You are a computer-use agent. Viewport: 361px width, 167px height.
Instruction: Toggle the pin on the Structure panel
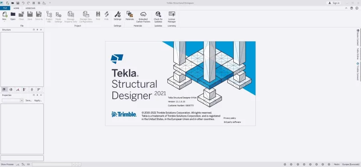37,30
